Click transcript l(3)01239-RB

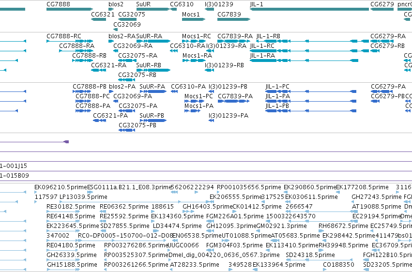point(210,70)
